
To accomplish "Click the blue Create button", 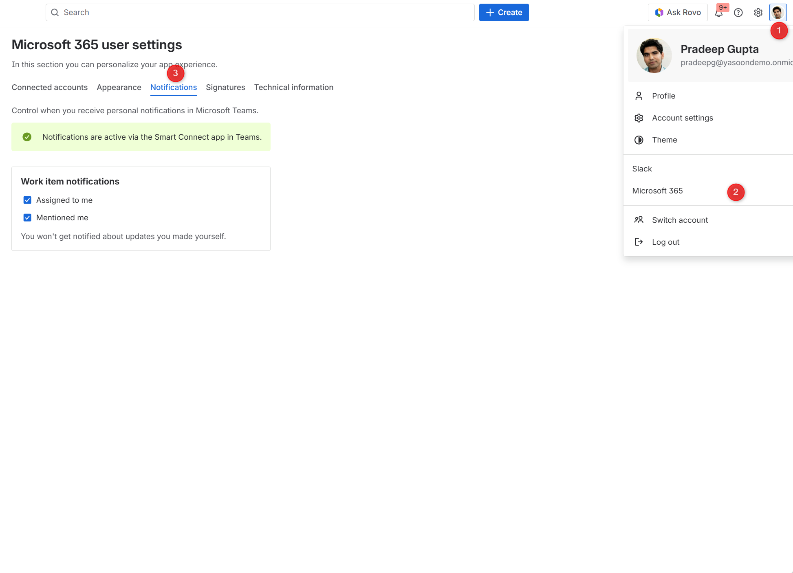I will coord(504,12).
